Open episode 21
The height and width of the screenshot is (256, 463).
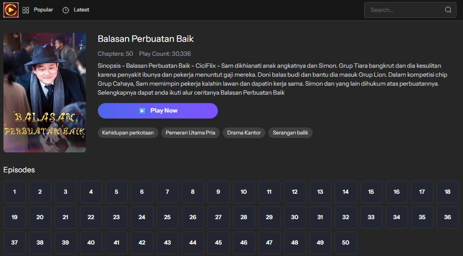pyautogui.click(x=65, y=217)
